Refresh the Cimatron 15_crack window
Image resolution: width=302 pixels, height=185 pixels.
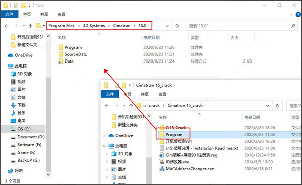point(277,106)
